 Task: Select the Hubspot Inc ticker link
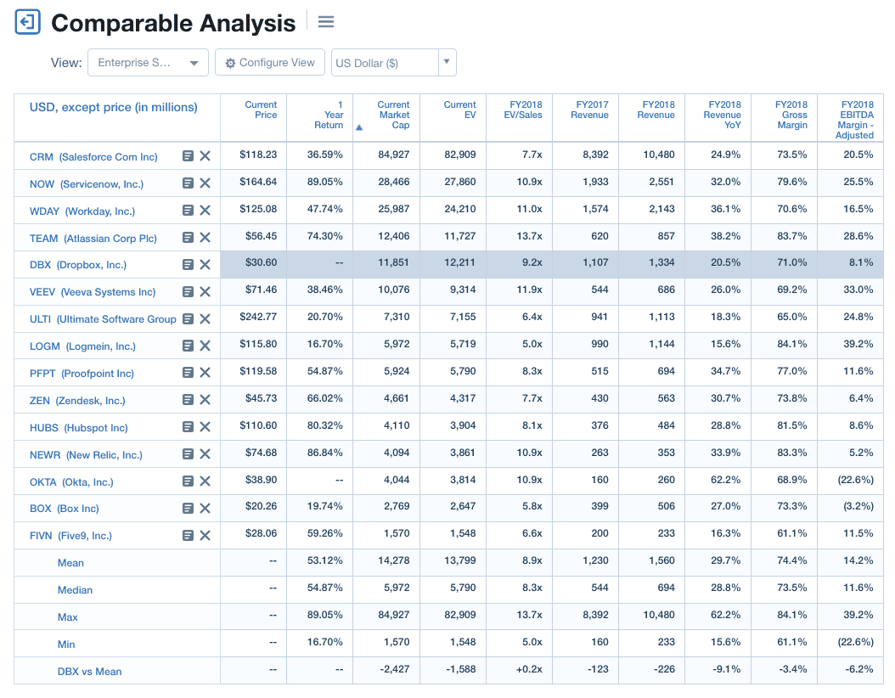[78, 428]
